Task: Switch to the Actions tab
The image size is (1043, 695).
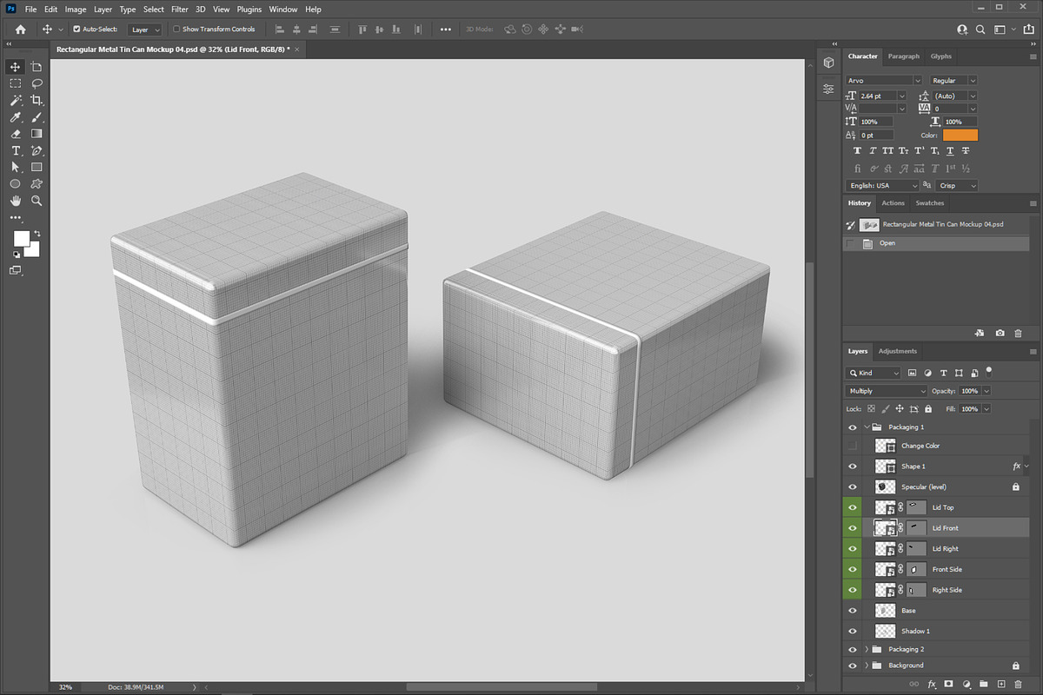Action: pyautogui.click(x=894, y=203)
